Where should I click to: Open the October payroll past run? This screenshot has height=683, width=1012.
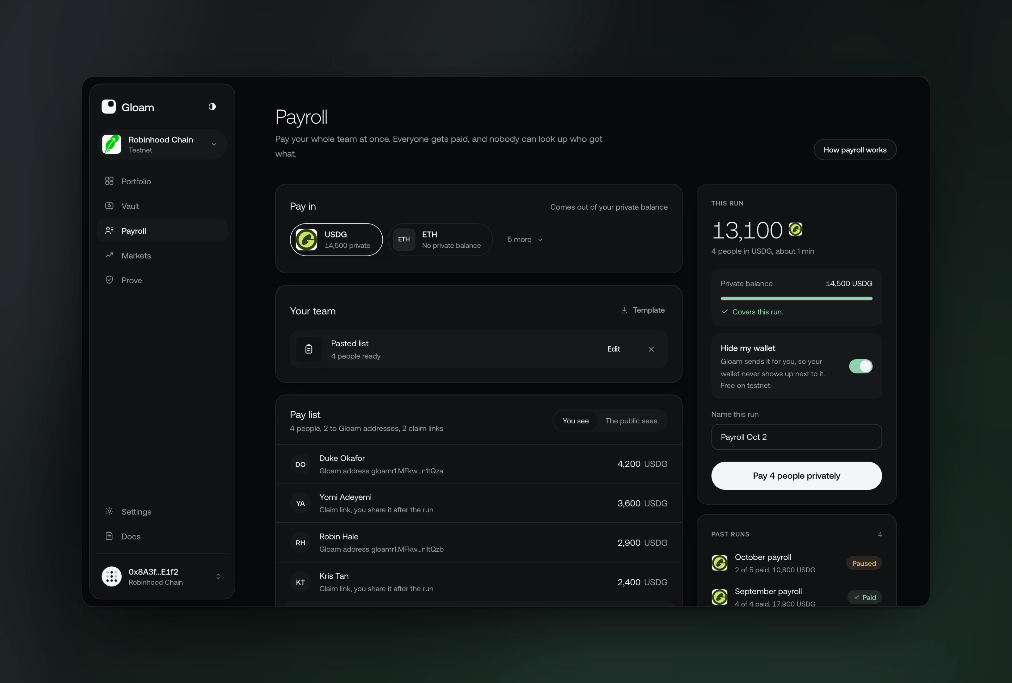point(796,563)
